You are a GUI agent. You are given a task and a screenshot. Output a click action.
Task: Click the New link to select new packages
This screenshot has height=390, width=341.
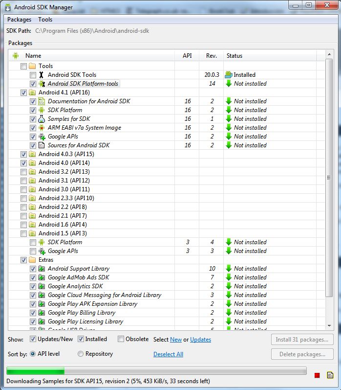tap(176, 340)
